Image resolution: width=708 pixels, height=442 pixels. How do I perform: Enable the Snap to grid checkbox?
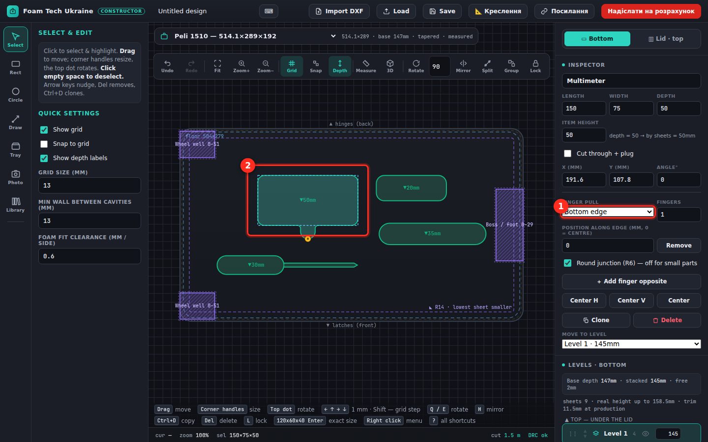pos(44,144)
